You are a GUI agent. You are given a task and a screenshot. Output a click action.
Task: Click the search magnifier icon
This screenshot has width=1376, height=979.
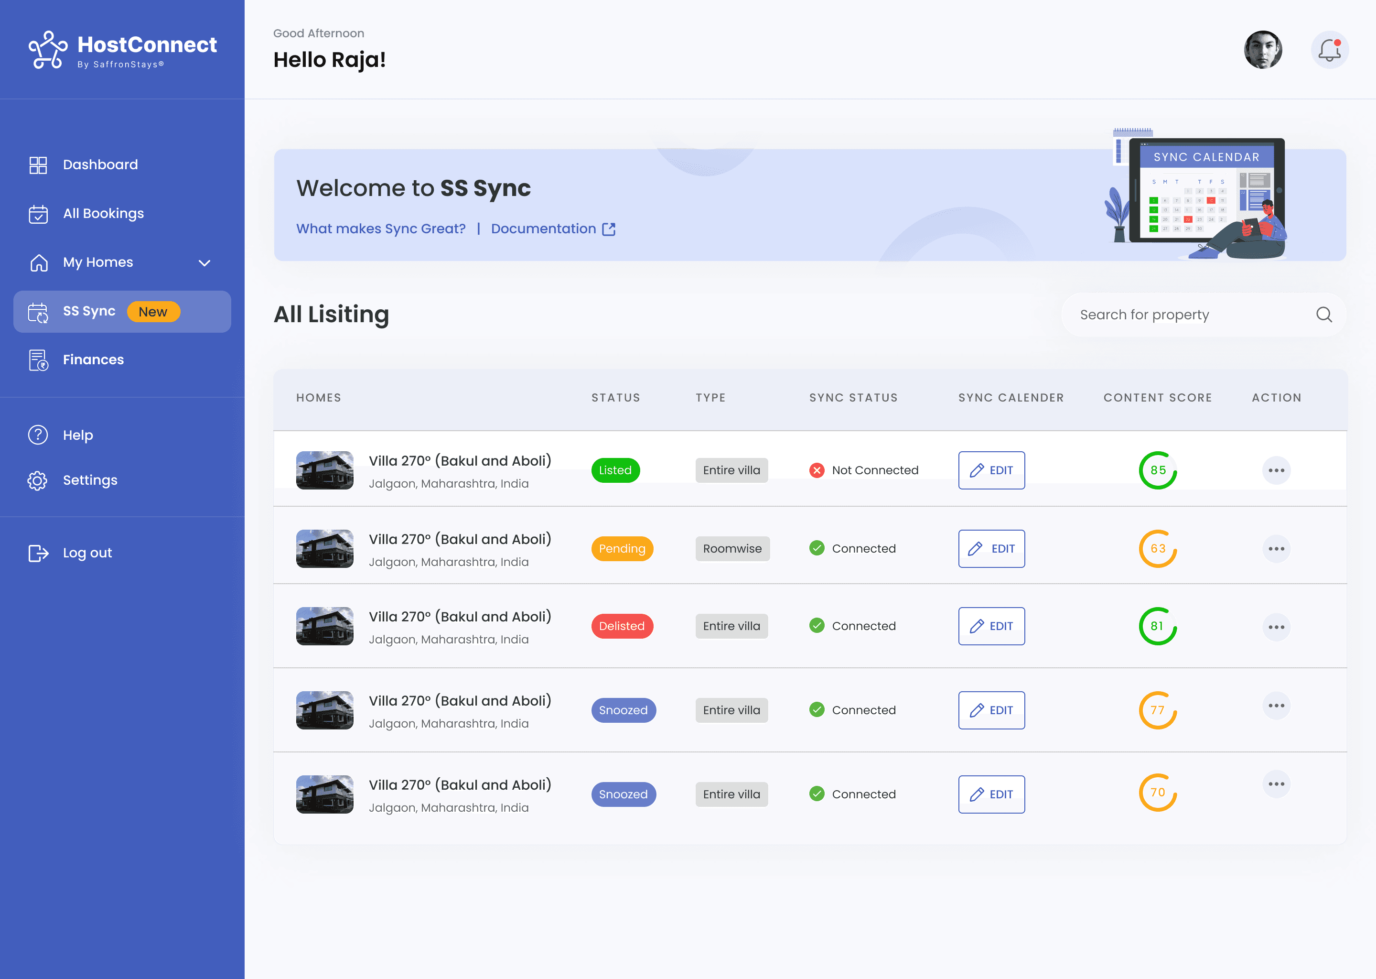(1323, 315)
